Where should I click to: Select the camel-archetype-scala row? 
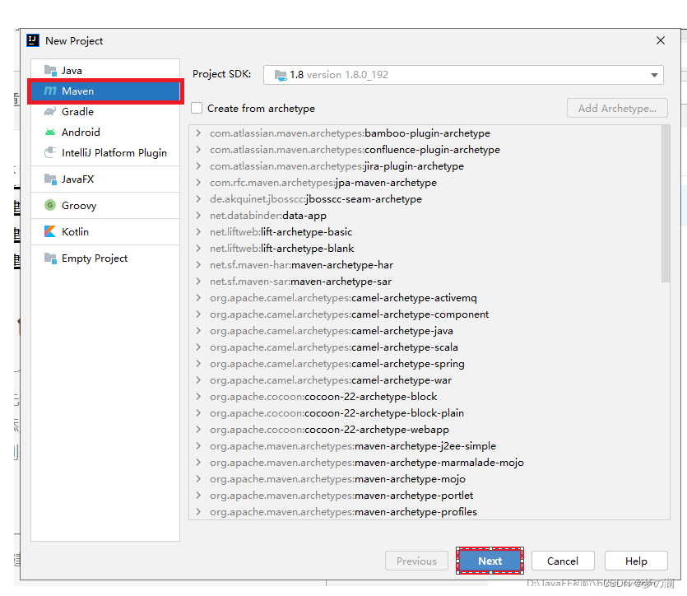pyautogui.click(x=425, y=347)
